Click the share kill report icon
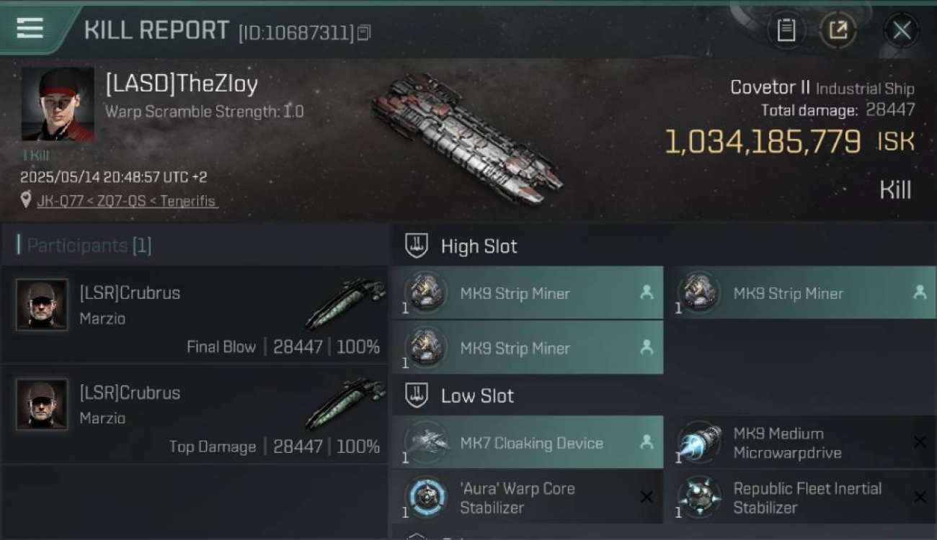This screenshot has width=937, height=540. pyautogui.click(x=838, y=30)
